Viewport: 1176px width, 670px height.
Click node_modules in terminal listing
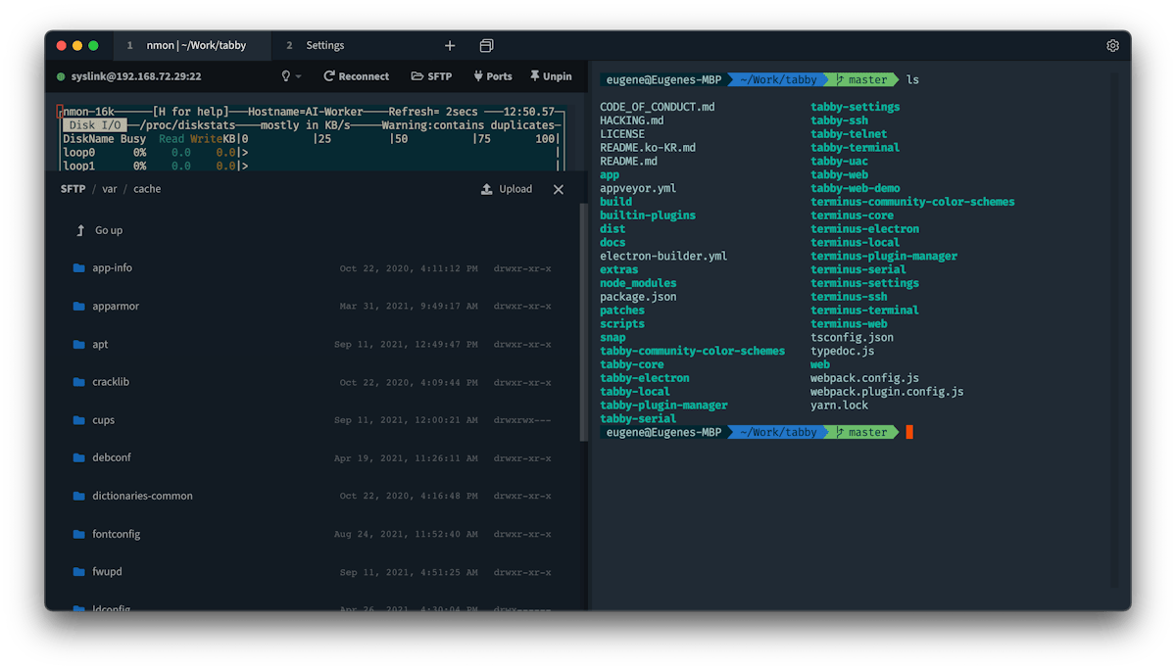pos(638,283)
